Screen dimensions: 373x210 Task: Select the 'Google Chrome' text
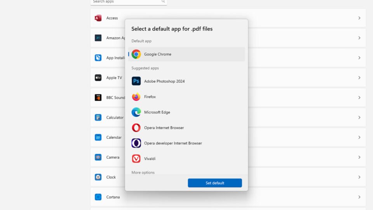157,54
